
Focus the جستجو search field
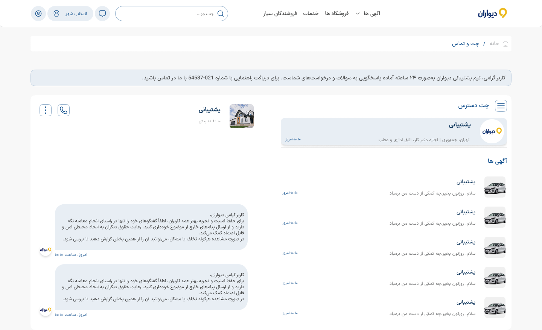(x=172, y=14)
